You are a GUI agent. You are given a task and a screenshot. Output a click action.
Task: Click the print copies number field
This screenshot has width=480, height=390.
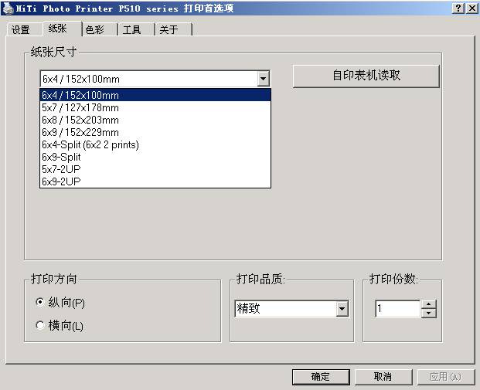click(x=397, y=309)
